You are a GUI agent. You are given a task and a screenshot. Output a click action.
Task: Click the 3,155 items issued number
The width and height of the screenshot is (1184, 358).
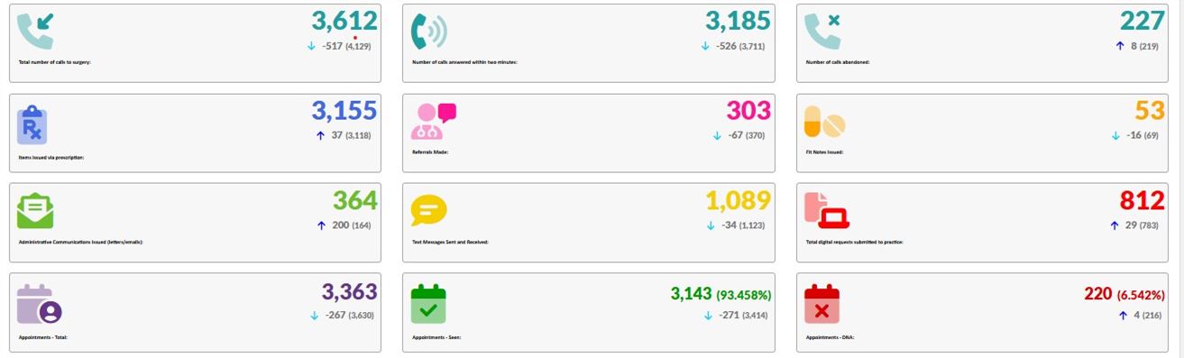pos(344,111)
